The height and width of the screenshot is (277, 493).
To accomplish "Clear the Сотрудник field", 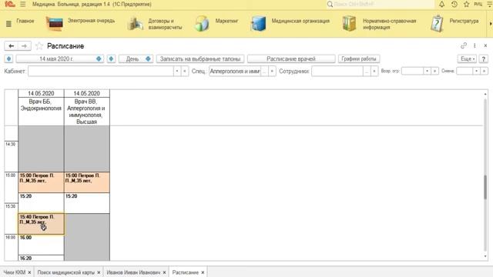I will point(374,72).
